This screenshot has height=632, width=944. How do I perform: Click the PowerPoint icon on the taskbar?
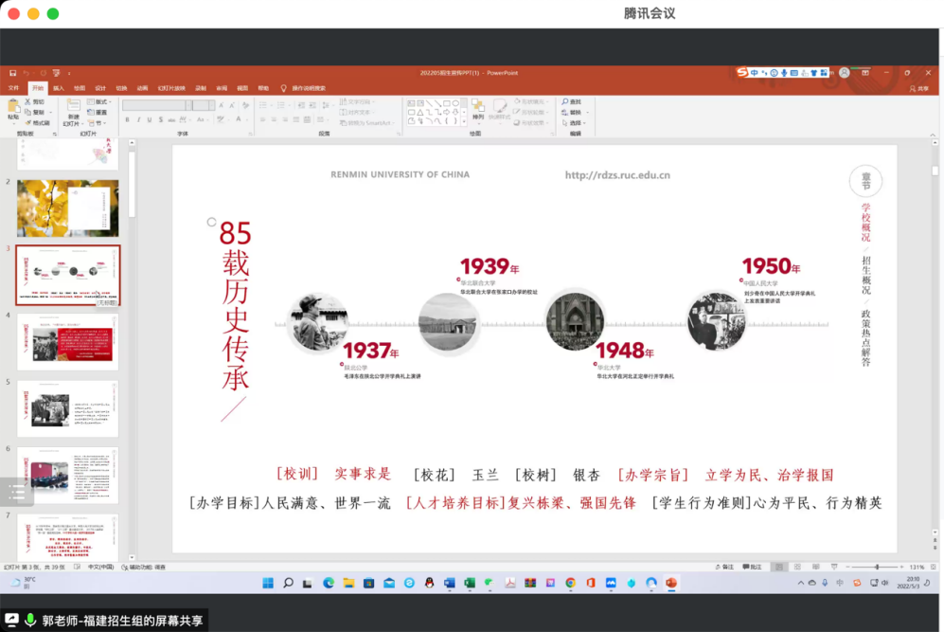[671, 583]
